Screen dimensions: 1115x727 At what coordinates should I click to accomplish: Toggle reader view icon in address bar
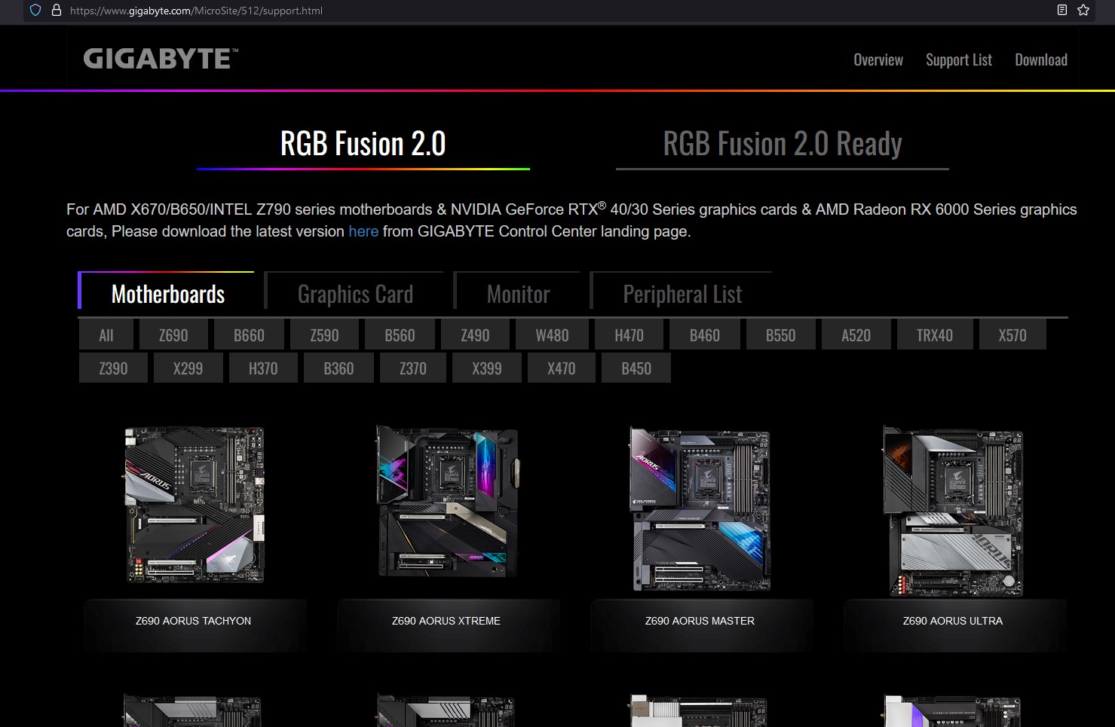pyautogui.click(x=1062, y=11)
